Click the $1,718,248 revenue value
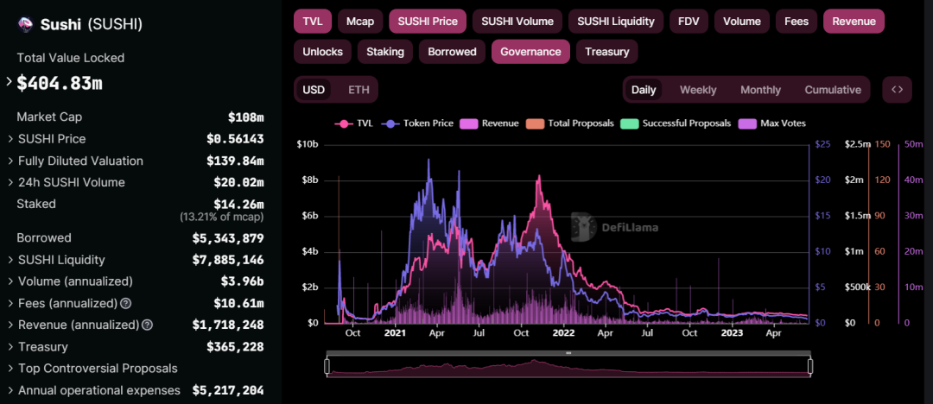933x404 pixels. click(228, 325)
